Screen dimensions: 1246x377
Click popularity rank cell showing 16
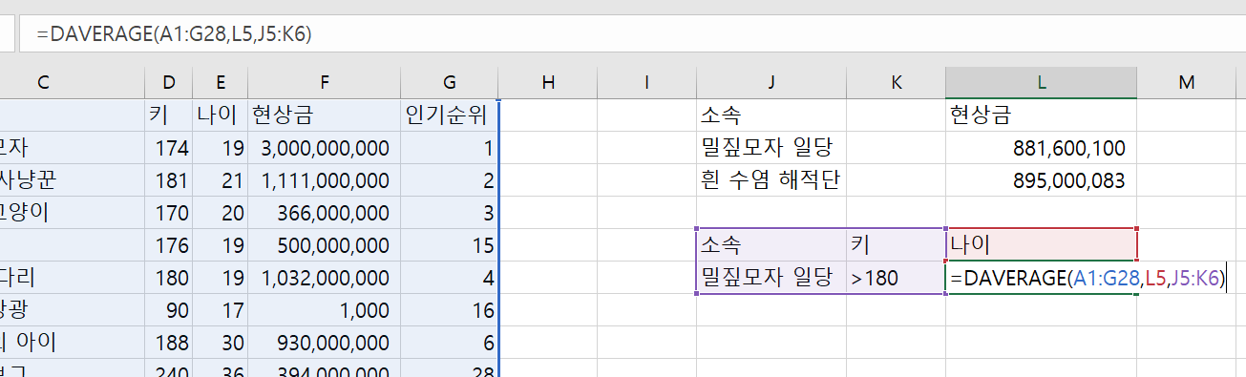pyautogui.click(x=449, y=310)
